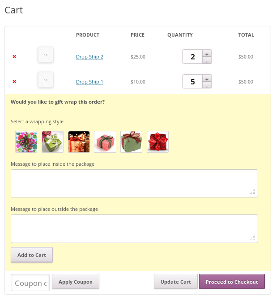Select the red bow wrapping style

(x=158, y=142)
